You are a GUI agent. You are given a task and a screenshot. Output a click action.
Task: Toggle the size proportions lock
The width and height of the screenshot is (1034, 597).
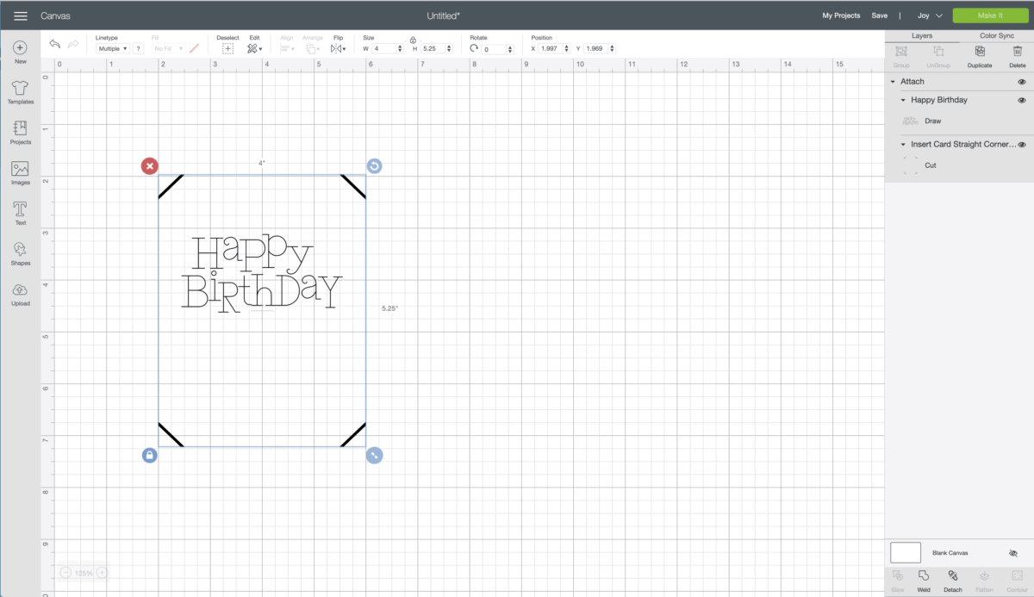413,40
